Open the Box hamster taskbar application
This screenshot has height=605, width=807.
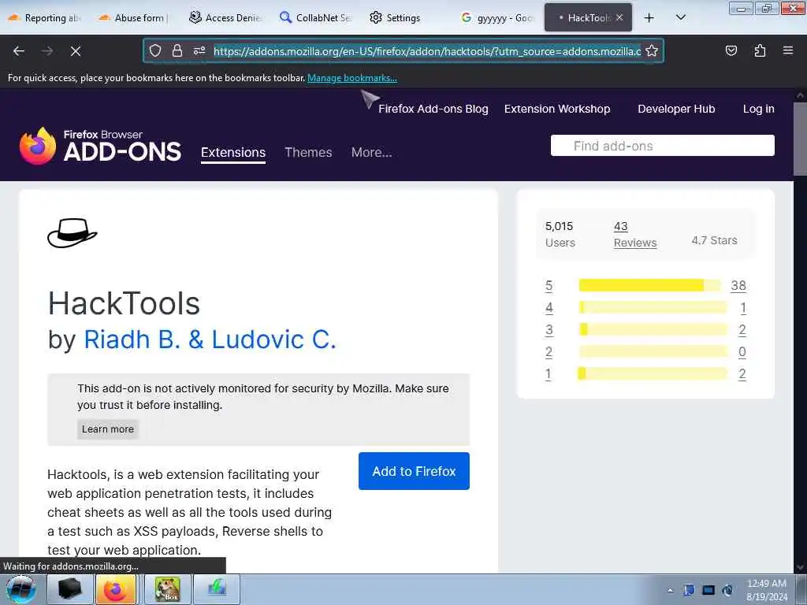pos(168,589)
